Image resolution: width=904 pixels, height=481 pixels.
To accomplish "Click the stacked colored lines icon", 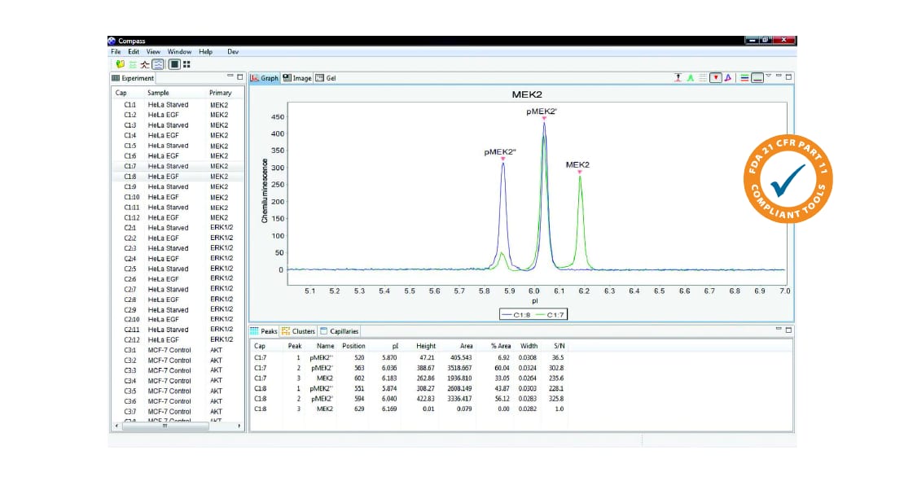I will (x=745, y=78).
